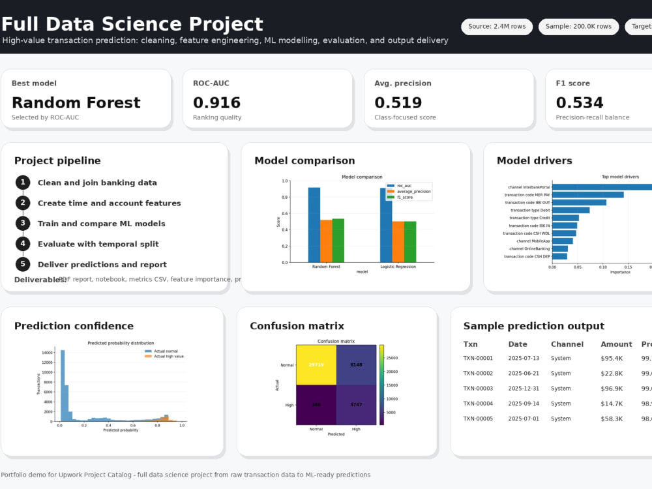This screenshot has width=652, height=489.
Task: Click the 'Txn' column header
Action: 470,344
